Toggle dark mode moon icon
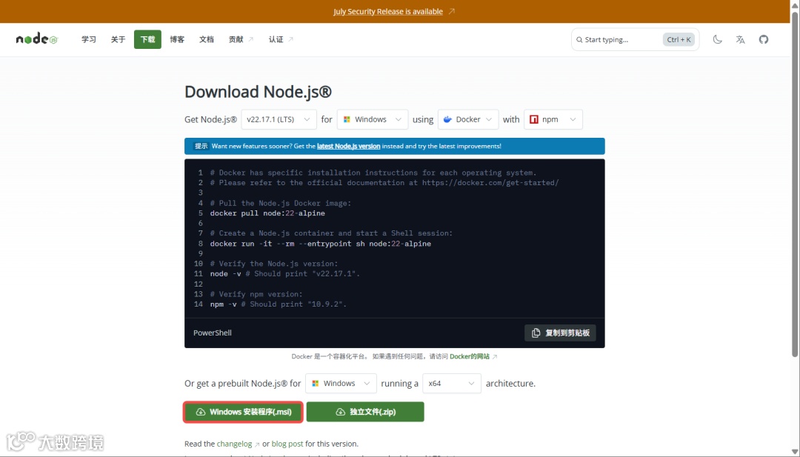 click(x=717, y=39)
